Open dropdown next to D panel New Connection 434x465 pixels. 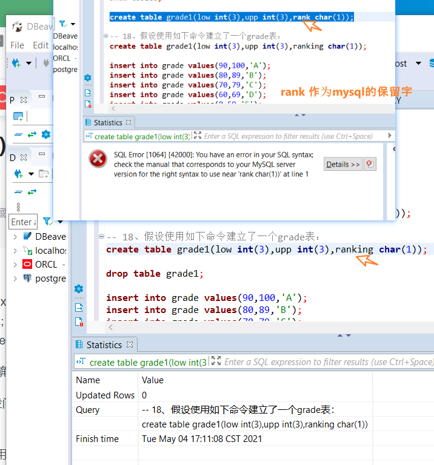pyautogui.click(x=31, y=174)
